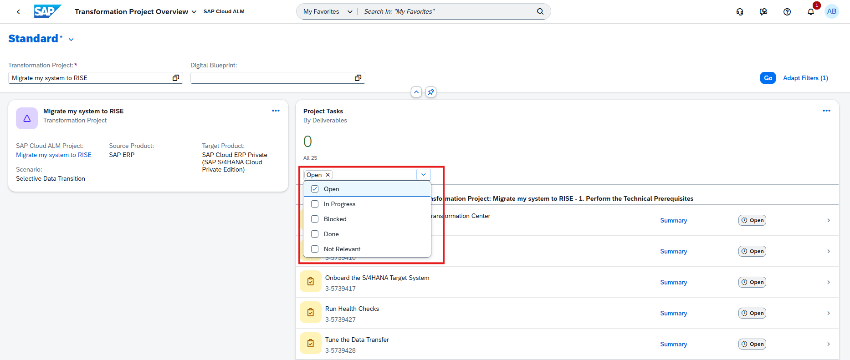Image resolution: width=850 pixels, height=360 pixels.
Task: Click the search magnifier icon
Action: (540, 11)
